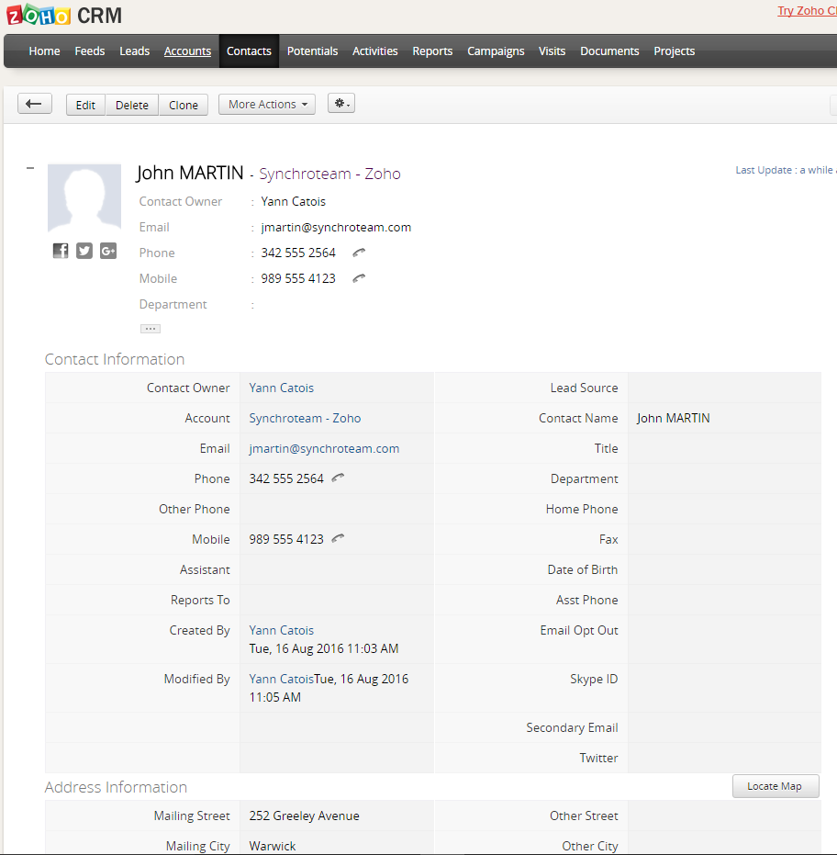Click the 252 Greeley Avenue mailing street value
837x855 pixels.
click(304, 816)
